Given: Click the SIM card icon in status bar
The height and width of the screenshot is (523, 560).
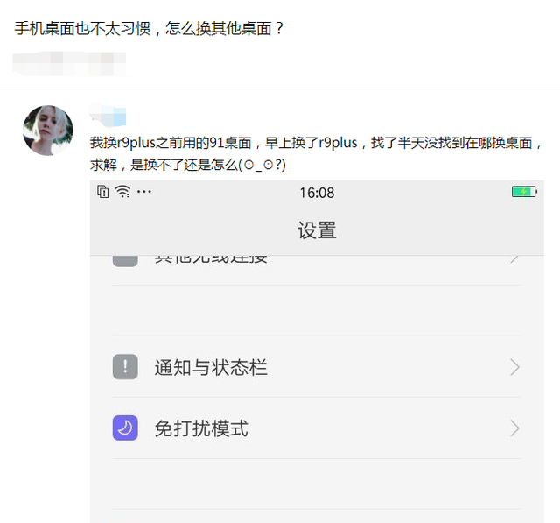Looking at the screenshot, I should tap(103, 192).
